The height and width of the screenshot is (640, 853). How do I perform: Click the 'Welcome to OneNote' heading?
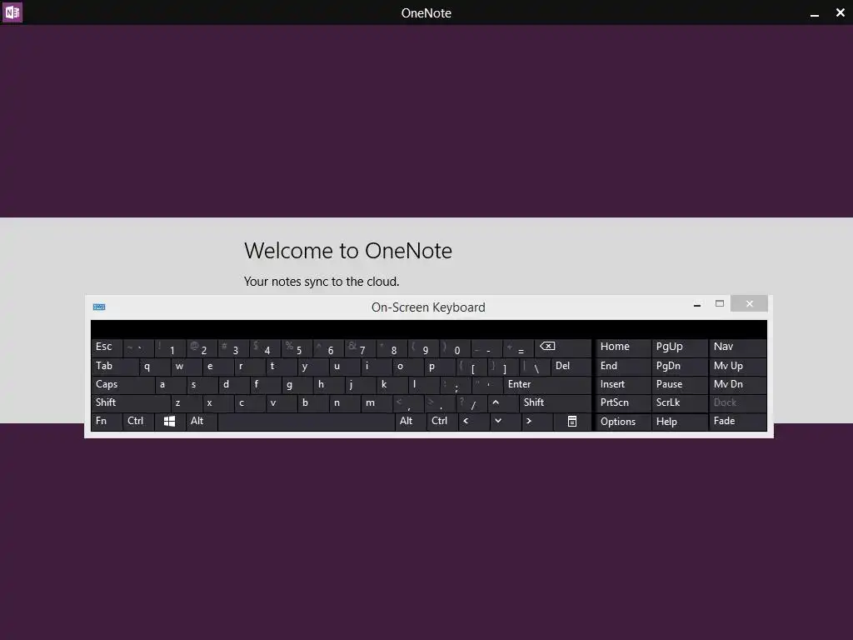(347, 251)
